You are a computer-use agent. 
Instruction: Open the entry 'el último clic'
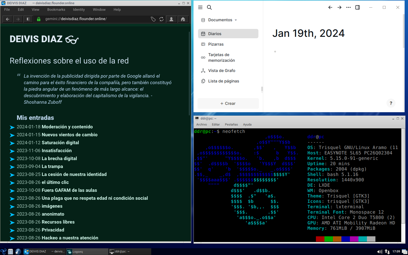55,182
